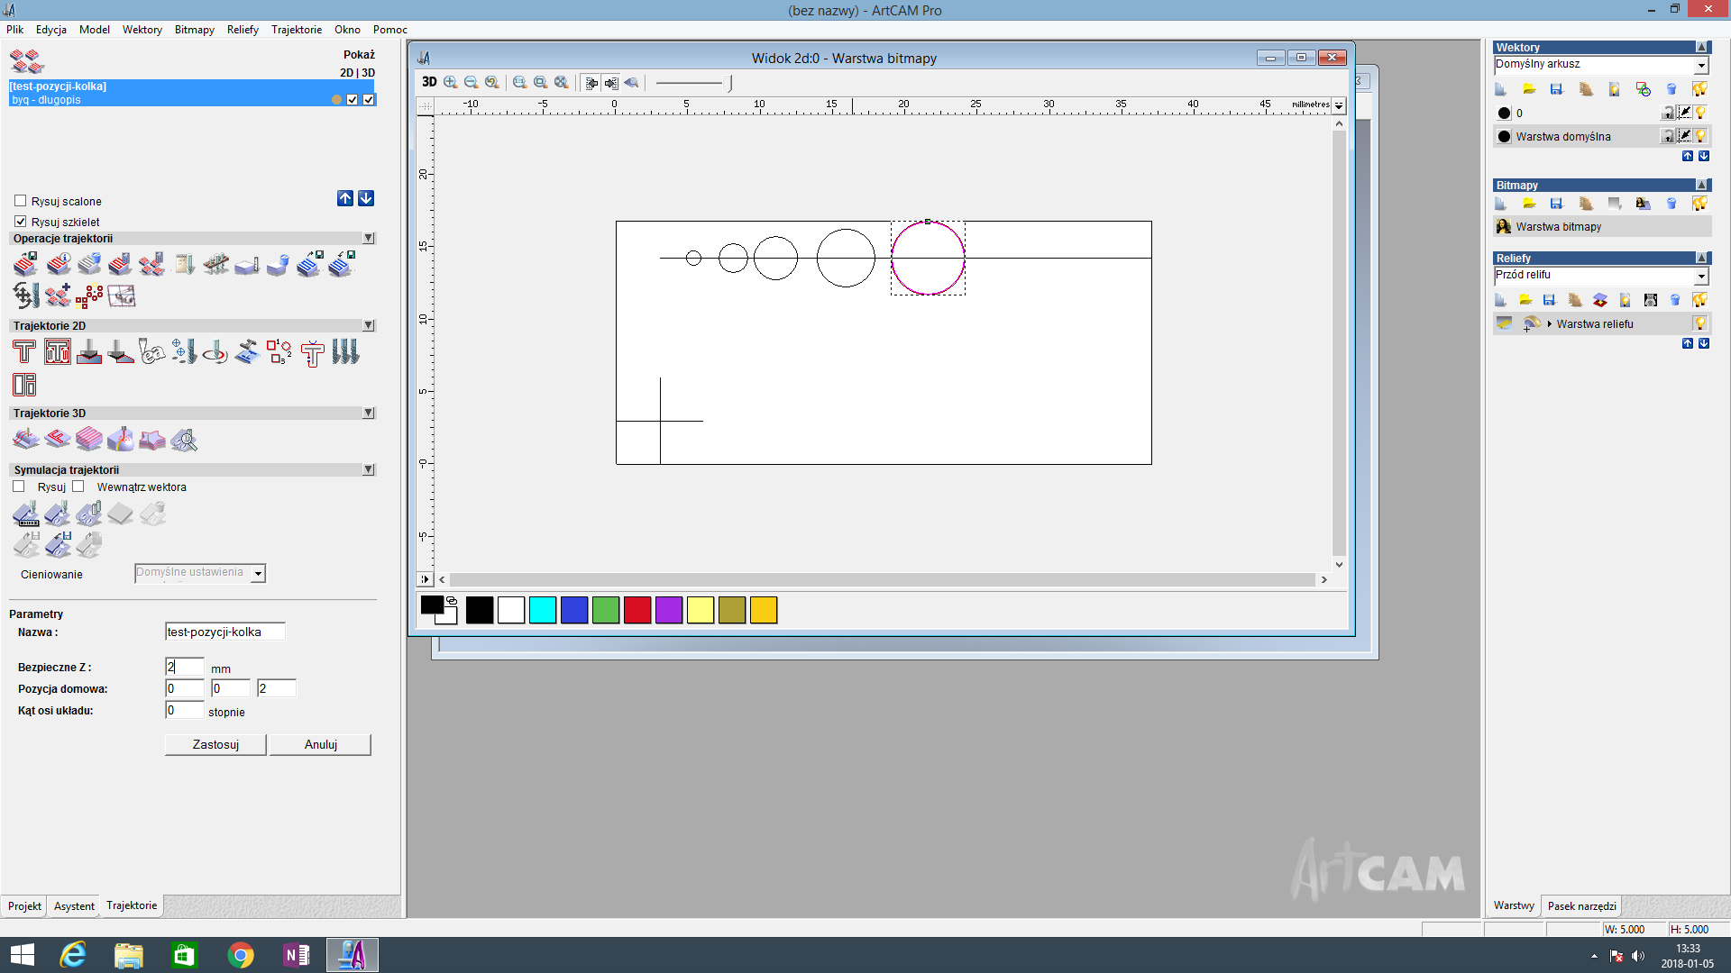The height and width of the screenshot is (973, 1731).
Task: Select the magenta color swatch
Action: tap(668, 609)
